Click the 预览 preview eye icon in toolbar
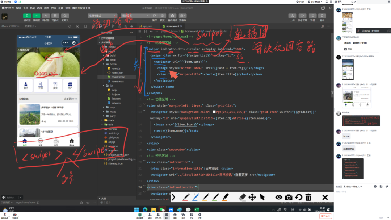 [162, 16]
